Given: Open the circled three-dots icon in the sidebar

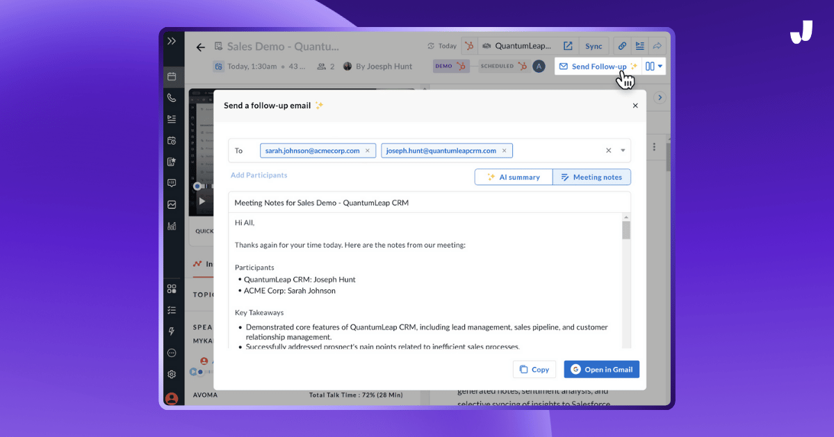Looking at the screenshot, I should coord(172,353).
